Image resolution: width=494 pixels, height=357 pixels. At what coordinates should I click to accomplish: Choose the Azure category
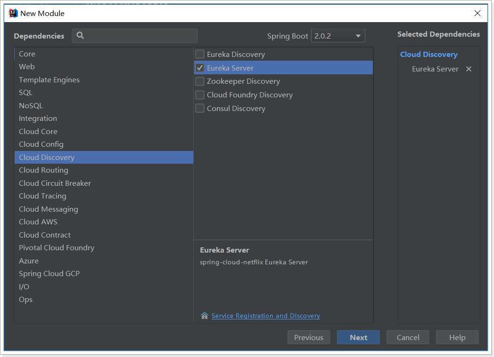(104, 261)
